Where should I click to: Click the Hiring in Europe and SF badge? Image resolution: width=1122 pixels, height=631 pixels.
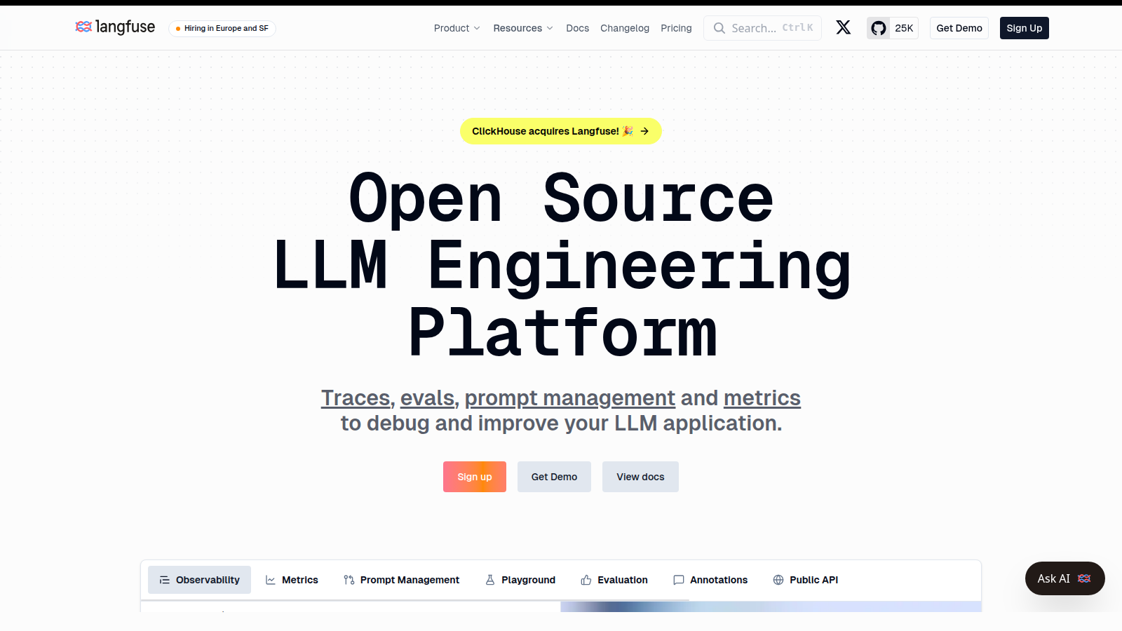(x=222, y=28)
